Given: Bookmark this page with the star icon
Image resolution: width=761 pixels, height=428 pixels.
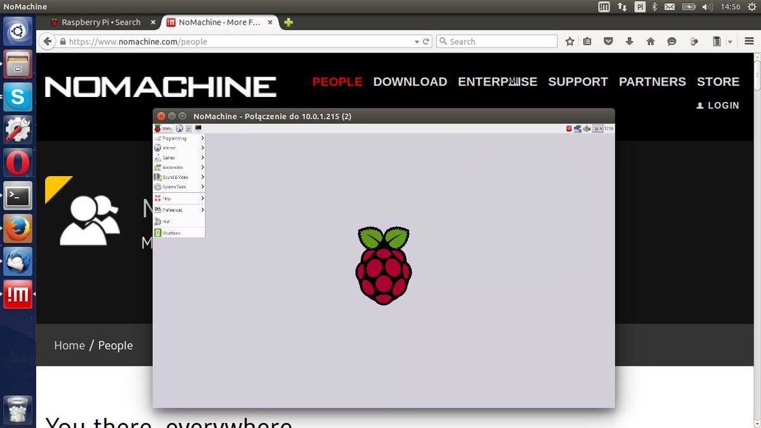Looking at the screenshot, I should [x=569, y=41].
